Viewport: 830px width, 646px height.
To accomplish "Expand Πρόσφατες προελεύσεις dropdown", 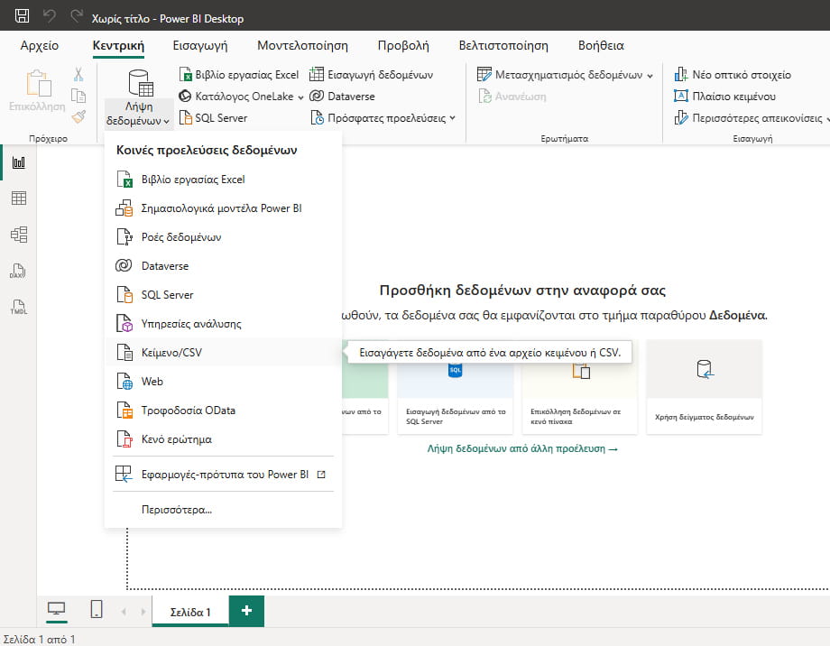I will pyautogui.click(x=453, y=118).
